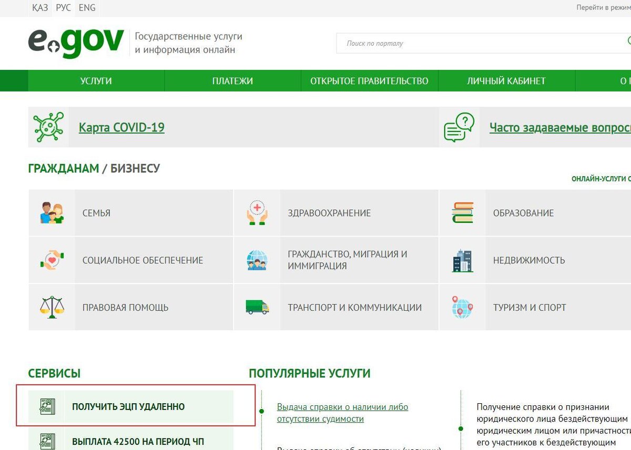Open the ОТКРЫТОЕ ПРАВИТЕЛЬСТВО menu
Image resolution: width=631 pixels, height=450 pixels.
pyautogui.click(x=369, y=81)
